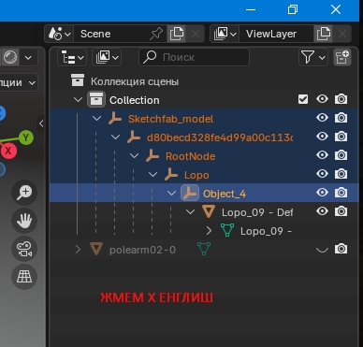Select the Коллекция сцены row
Screen dimensions: 363x347
click(135, 81)
